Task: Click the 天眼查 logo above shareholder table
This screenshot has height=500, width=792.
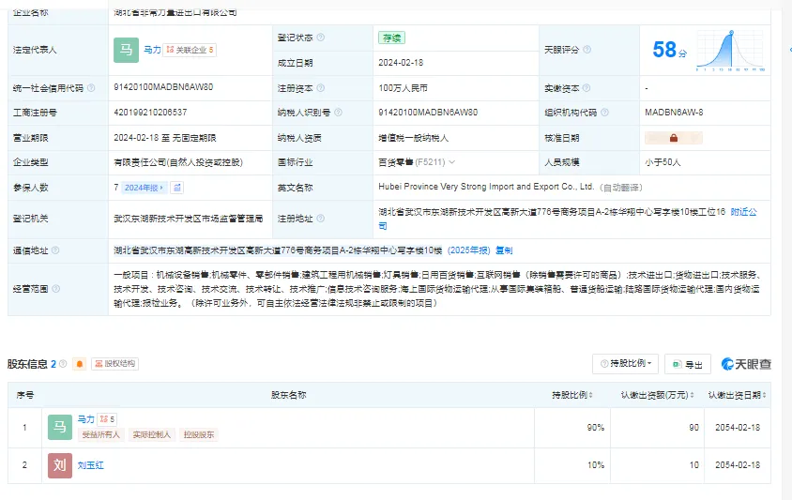Action: coord(746,364)
